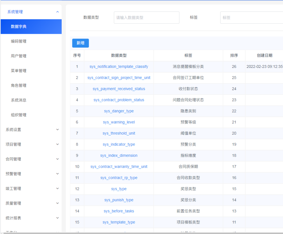Click the date 2022-02-23 09:12:35 cell
This screenshot has height=234, width=283.
[x=265, y=66]
